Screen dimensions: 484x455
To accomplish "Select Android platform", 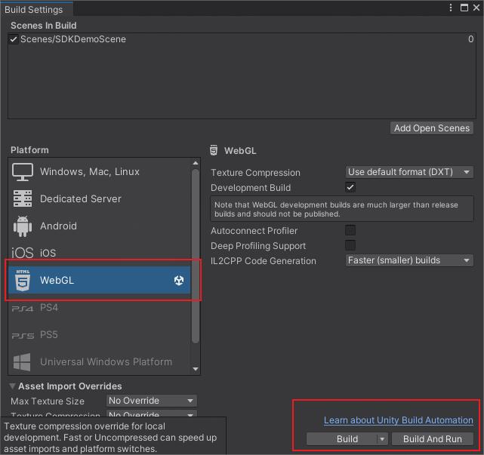I will pos(100,226).
